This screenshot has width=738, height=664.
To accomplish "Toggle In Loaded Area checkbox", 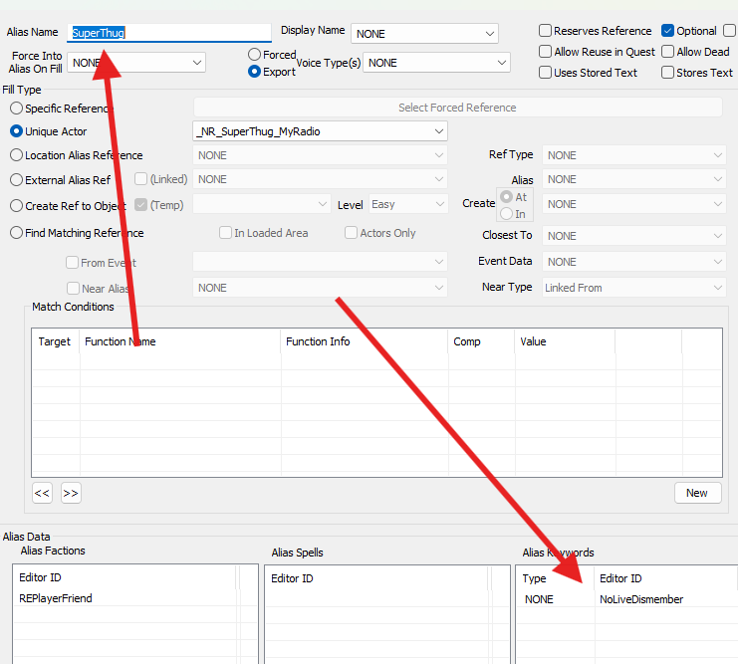I will (225, 233).
